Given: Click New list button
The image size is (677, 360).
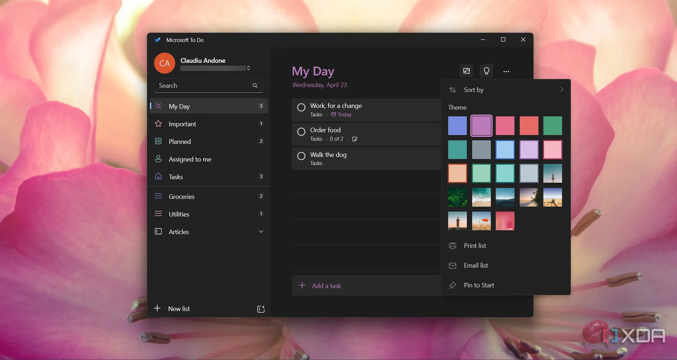Looking at the screenshot, I should [179, 309].
